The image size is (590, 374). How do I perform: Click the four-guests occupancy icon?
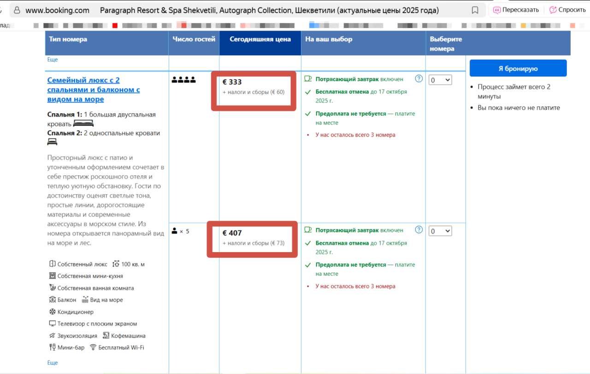click(183, 80)
